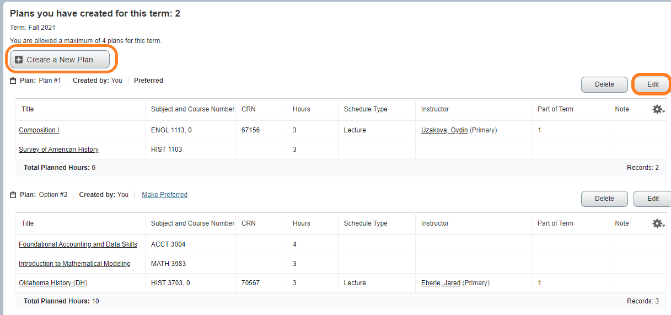Open Oklahoma History (DH) course link
Viewport: 671px width, 315px height.
click(53, 283)
